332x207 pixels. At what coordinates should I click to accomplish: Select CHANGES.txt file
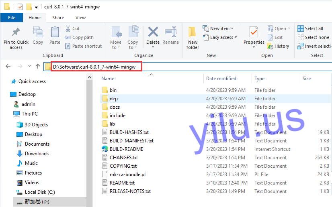[215, 158]
